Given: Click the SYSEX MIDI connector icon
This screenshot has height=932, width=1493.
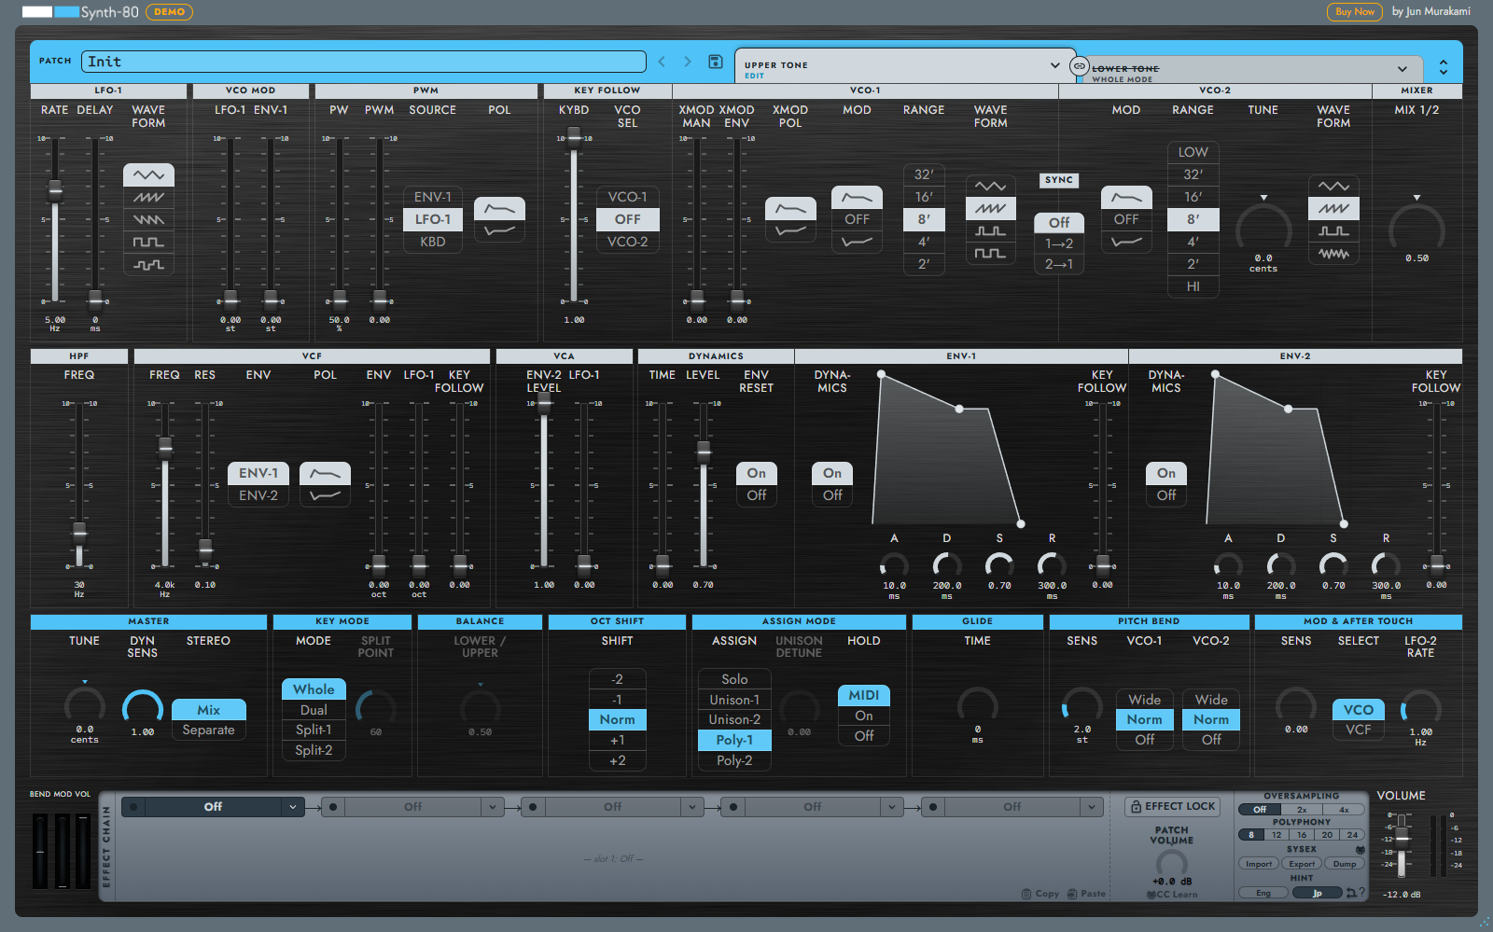Looking at the screenshot, I should 1360,850.
